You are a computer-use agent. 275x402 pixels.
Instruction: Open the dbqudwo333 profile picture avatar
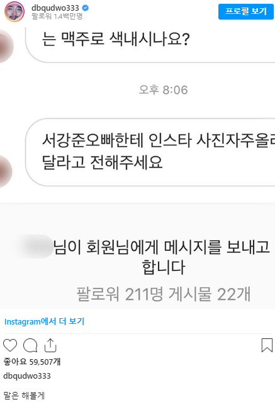tap(14, 11)
